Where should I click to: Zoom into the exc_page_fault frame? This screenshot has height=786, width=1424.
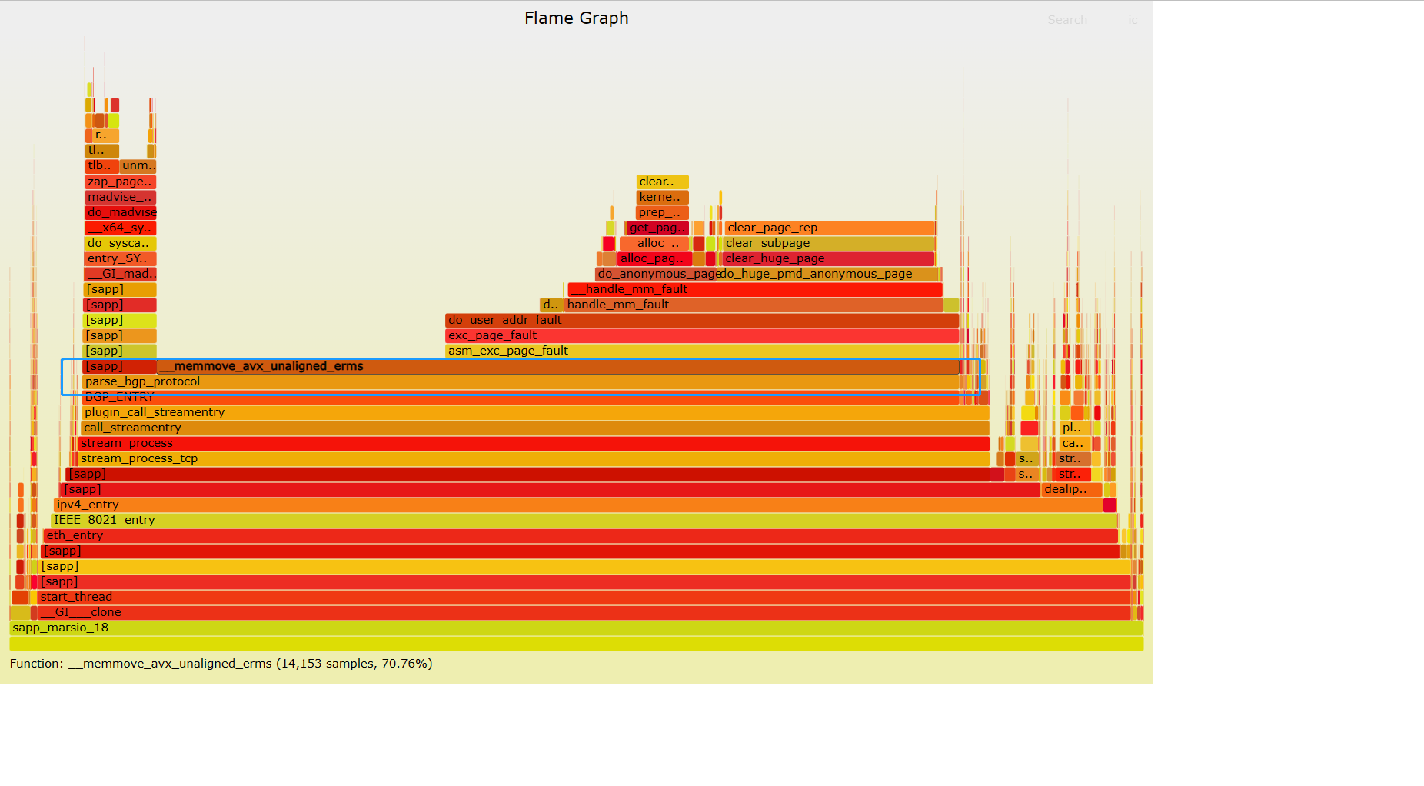[x=701, y=335]
